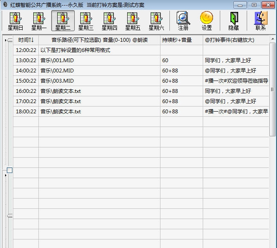277x248 pixels.
Task: Click the 音乐\001.MID path cell
Action: (x=99, y=61)
